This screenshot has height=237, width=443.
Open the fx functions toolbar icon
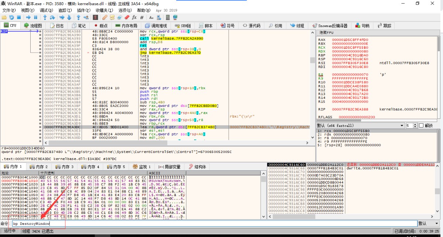pos(134,17)
